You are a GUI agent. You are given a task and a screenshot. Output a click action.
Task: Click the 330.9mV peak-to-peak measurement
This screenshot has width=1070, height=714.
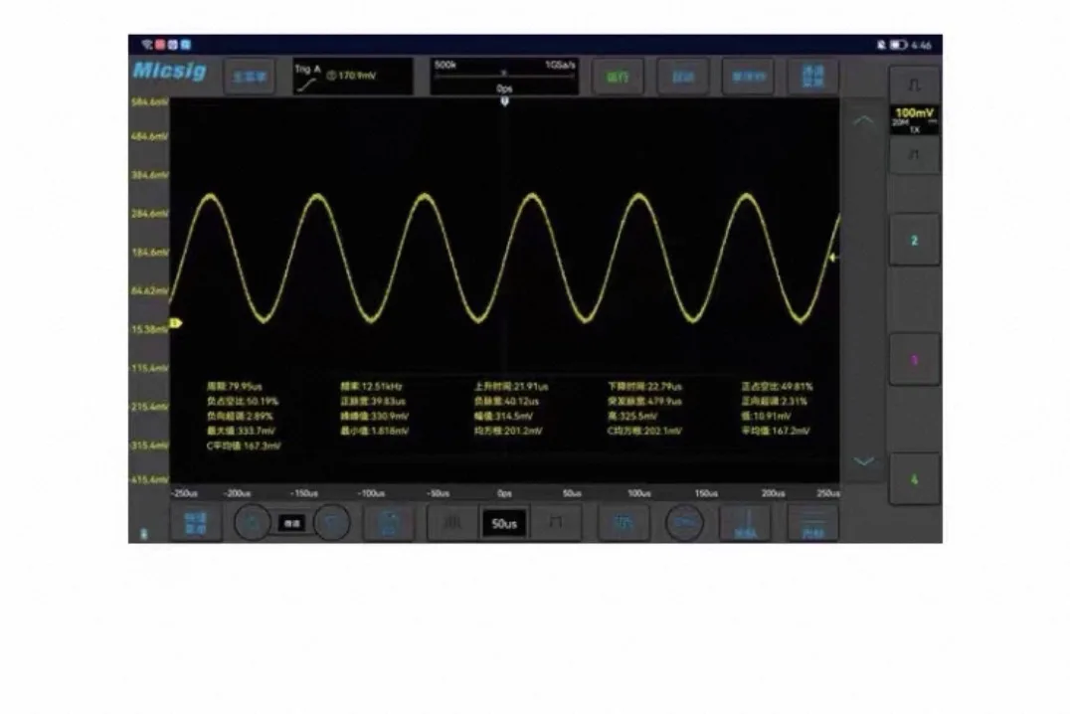click(375, 416)
